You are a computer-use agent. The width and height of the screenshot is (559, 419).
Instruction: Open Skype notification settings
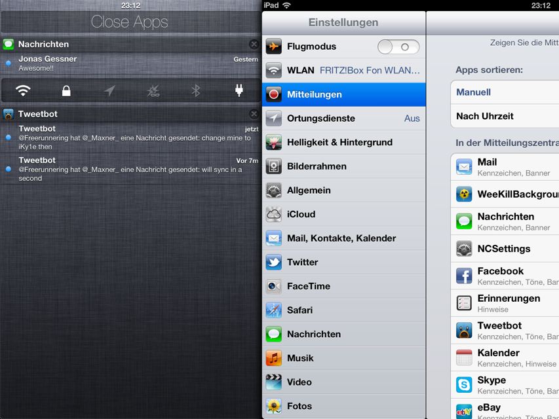click(x=505, y=385)
